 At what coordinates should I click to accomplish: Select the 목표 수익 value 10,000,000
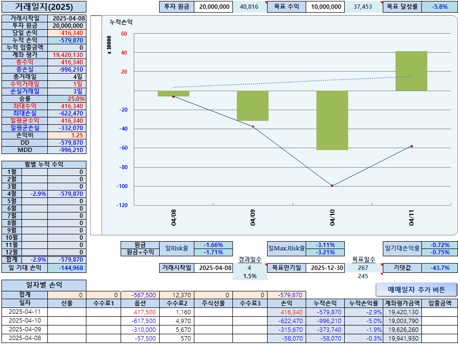pyautogui.click(x=325, y=7)
